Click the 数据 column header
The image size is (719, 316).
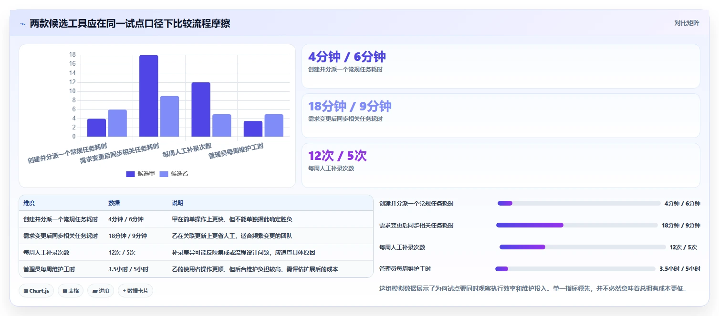pos(114,203)
